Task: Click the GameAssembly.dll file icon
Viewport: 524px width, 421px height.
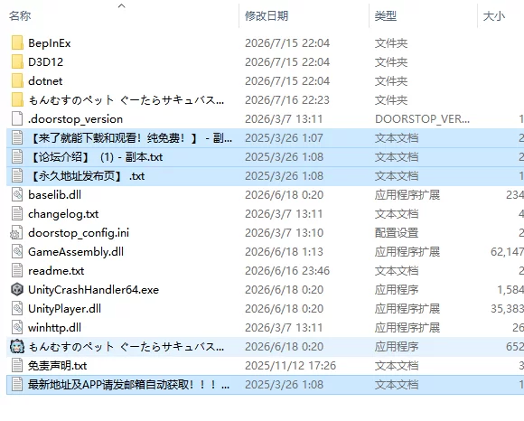Action: [x=17, y=251]
